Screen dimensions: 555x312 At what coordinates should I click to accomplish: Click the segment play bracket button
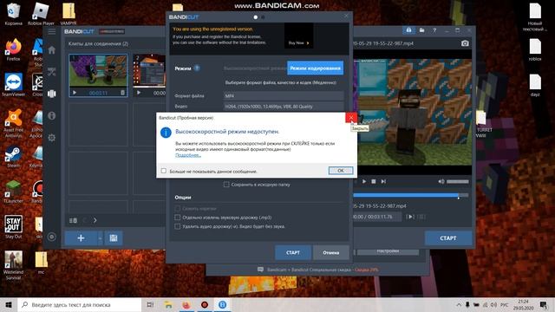click(x=410, y=217)
